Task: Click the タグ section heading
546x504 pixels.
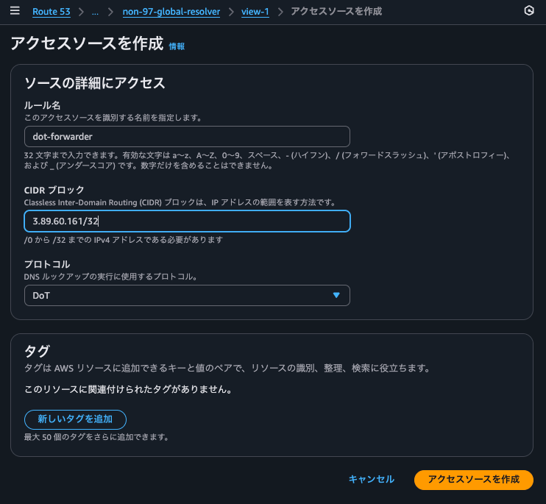Action: click(38, 351)
